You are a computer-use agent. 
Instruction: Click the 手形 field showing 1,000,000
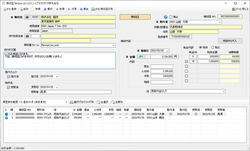[x=162, y=76]
